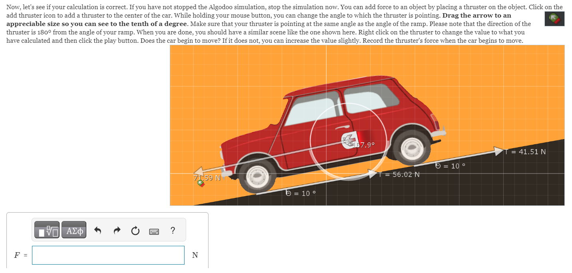Undo the last answer edit
The width and height of the screenshot is (572, 273).
tap(98, 230)
